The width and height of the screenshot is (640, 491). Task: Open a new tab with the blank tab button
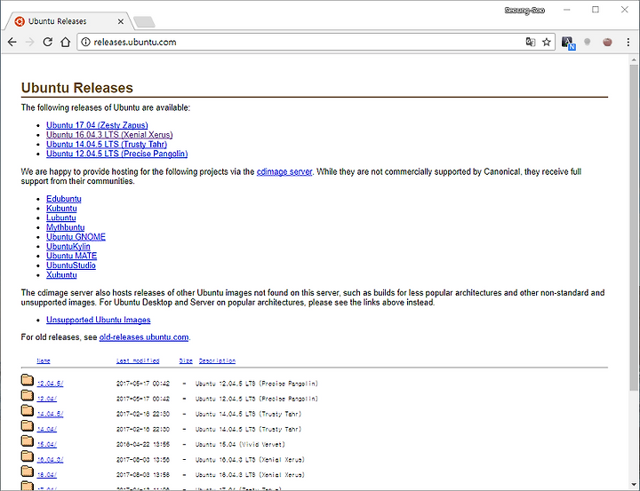[x=145, y=21]
